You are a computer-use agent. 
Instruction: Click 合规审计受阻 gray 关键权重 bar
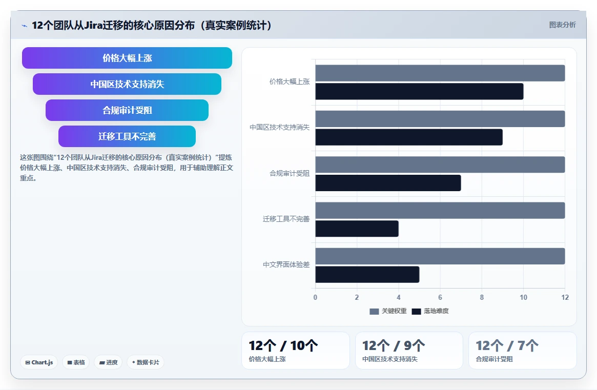tap(440, 165)
